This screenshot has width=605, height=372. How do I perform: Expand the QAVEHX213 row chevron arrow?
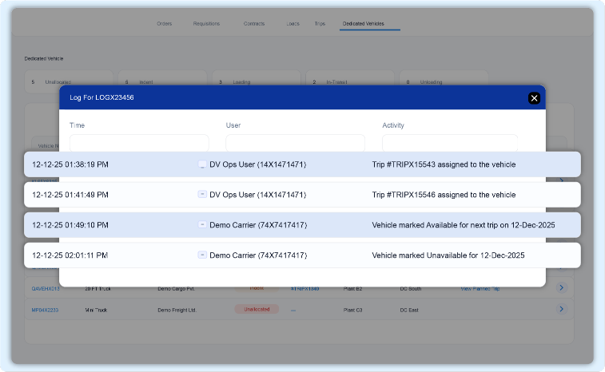[x=561, y=287]
